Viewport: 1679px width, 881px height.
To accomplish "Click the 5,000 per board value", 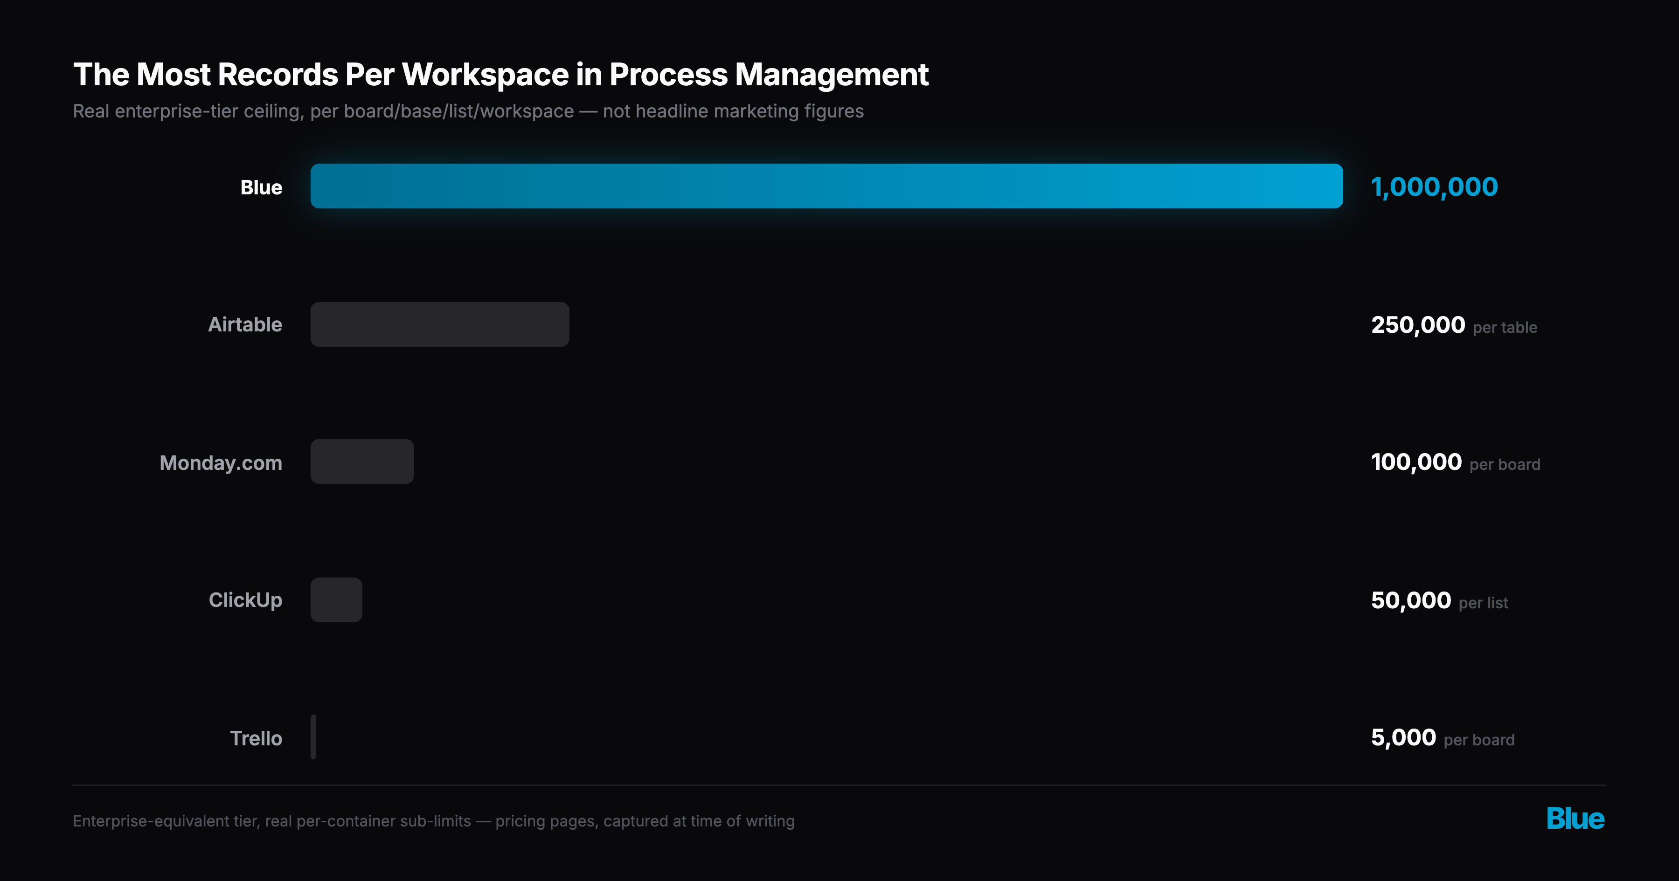I will point(1443,738).
